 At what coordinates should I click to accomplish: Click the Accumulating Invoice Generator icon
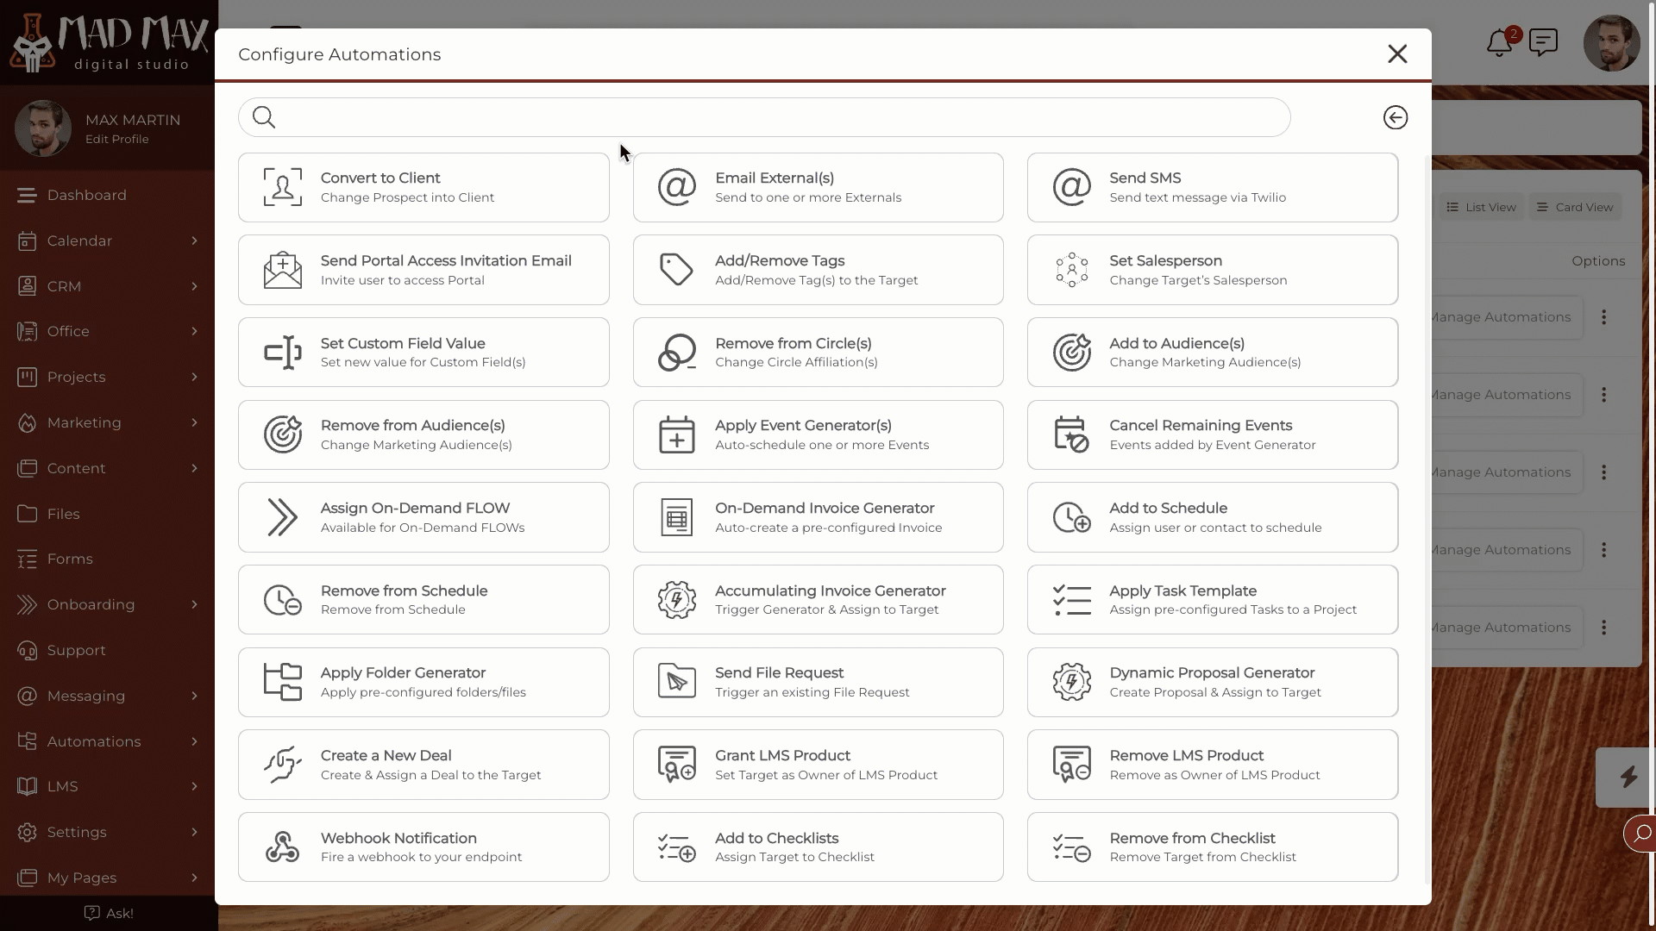click(x=677, y=599)
